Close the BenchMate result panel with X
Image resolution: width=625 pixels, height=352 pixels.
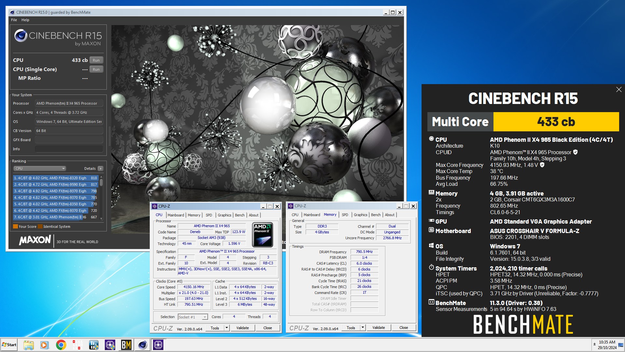pyautogui.click(x=619, y=89)
